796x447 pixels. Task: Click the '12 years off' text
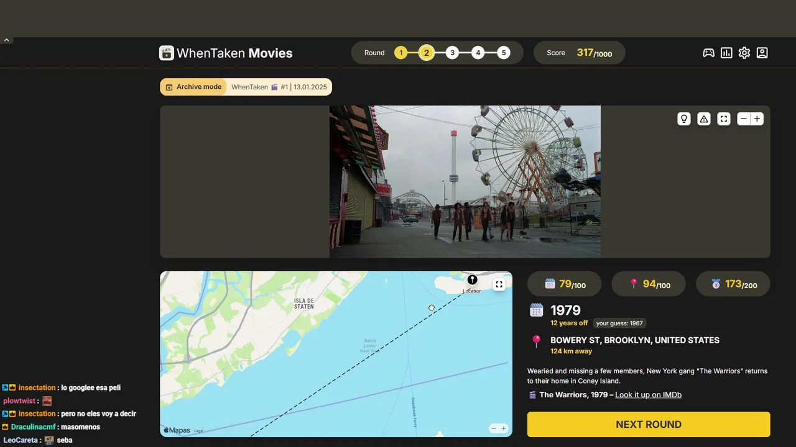[x=569, y=323]
